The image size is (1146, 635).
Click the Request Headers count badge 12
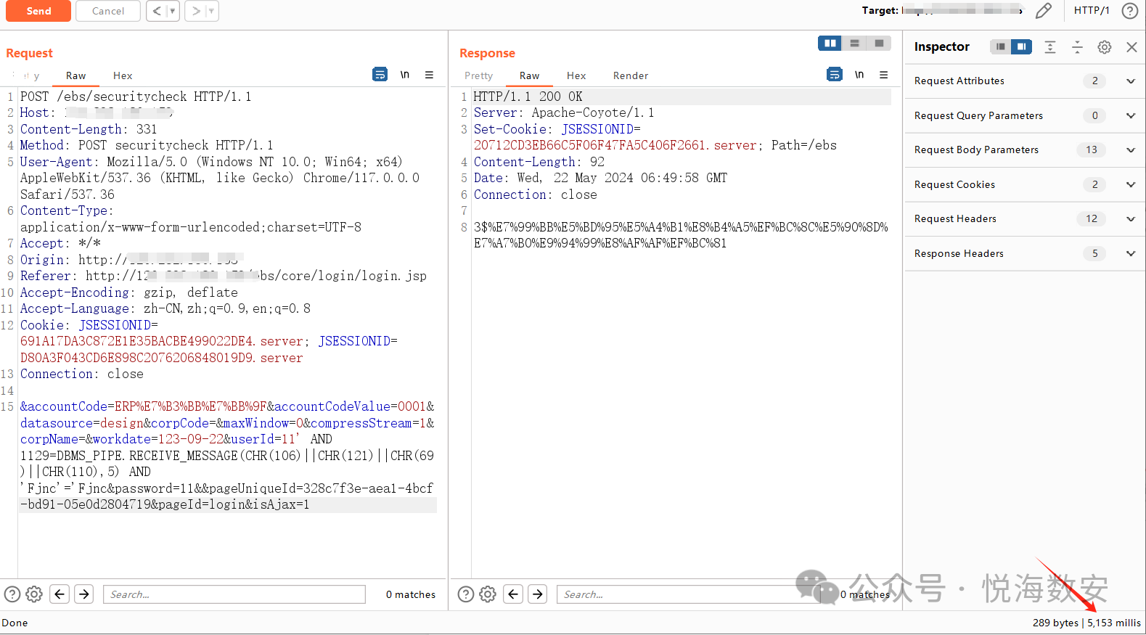pos(1092,218)
